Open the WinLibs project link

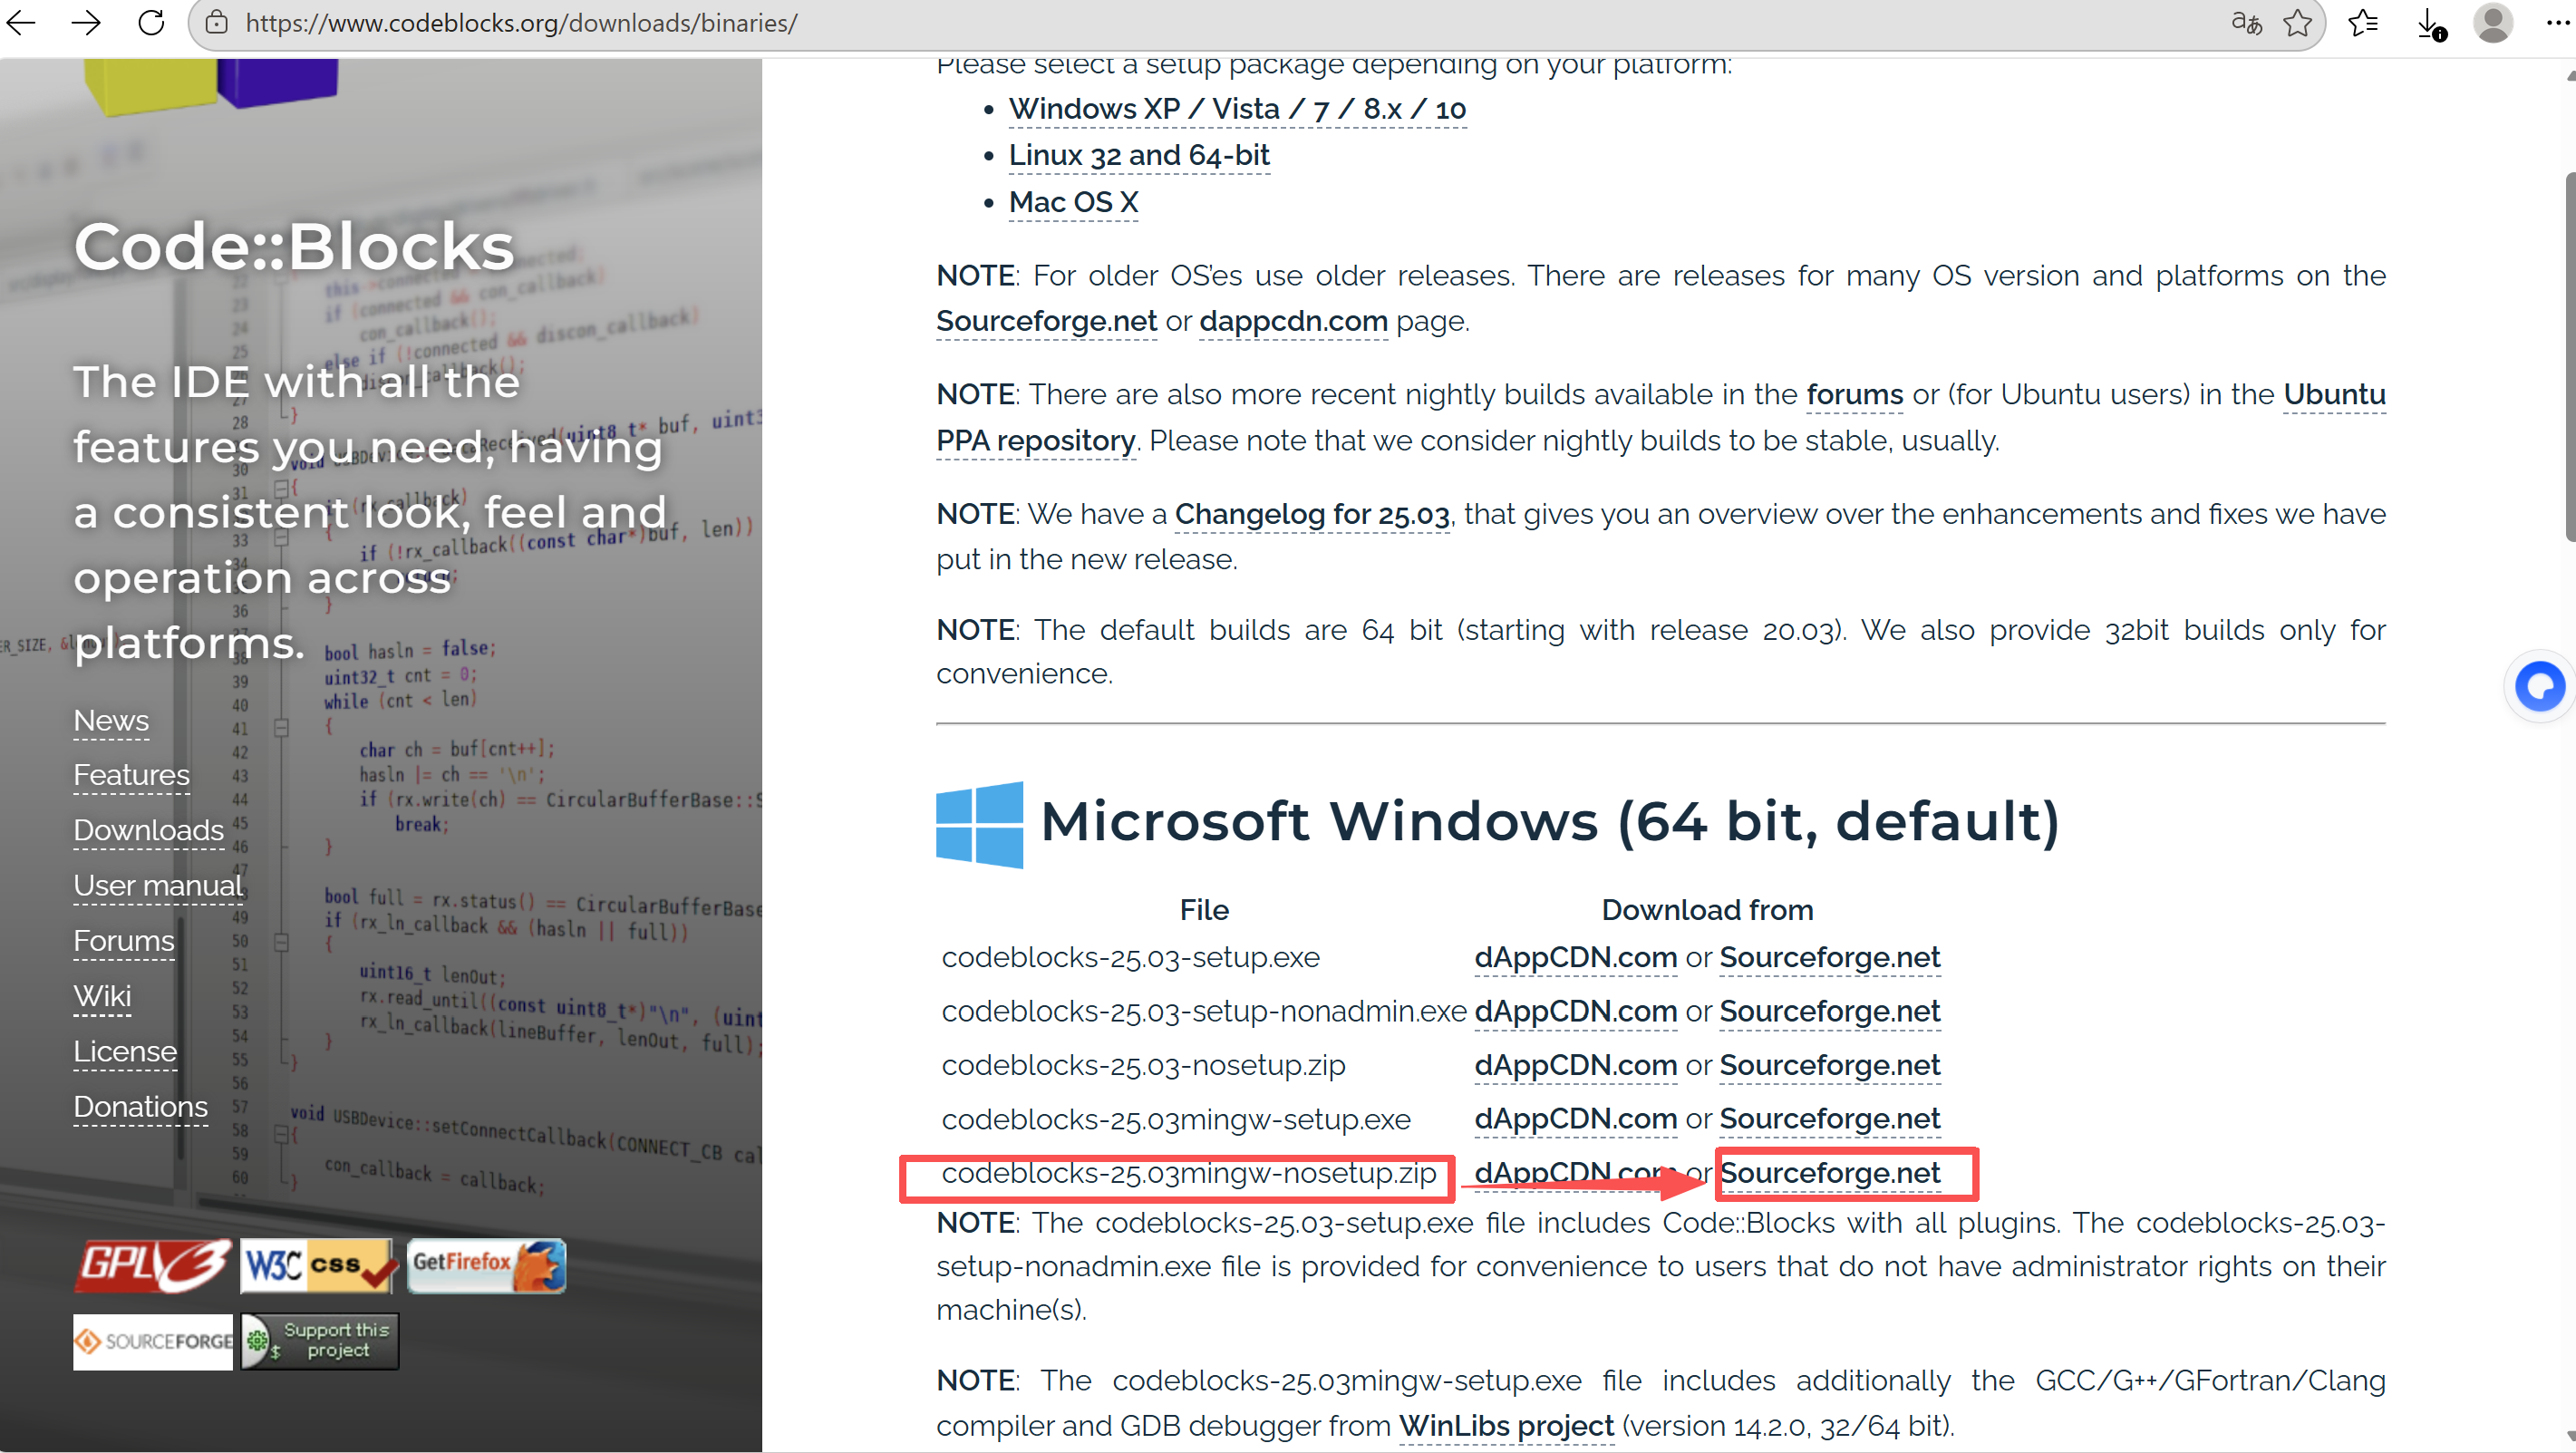pos(1506,1425)
